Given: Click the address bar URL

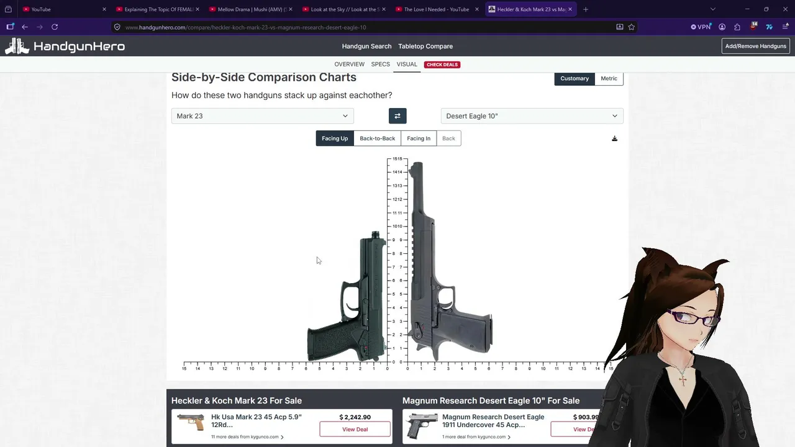Looking at the screenshot, I should (245, 27).
